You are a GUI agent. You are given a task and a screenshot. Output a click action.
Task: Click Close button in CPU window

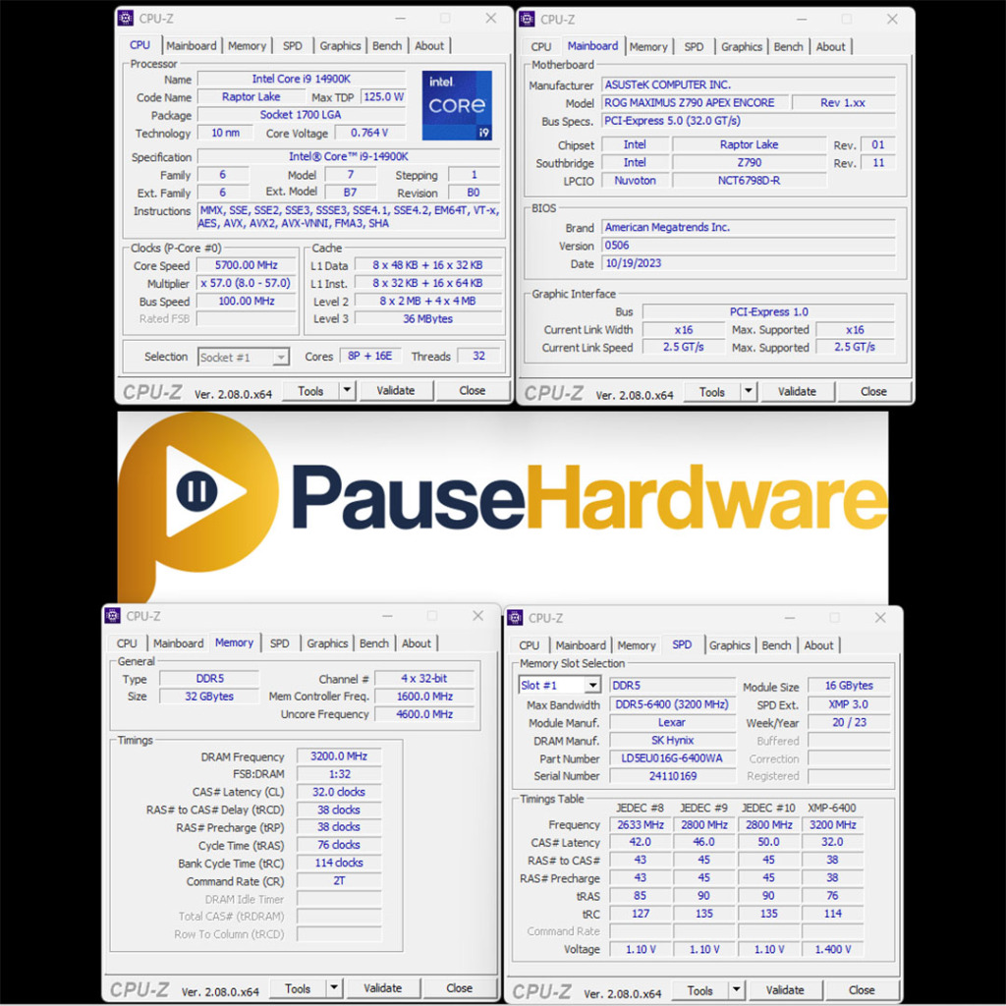pyautogui.click(x=473, y=391)
